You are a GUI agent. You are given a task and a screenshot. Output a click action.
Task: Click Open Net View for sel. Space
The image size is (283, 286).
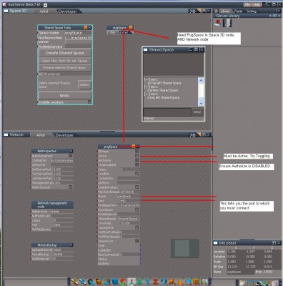click(x=65, y=61)
